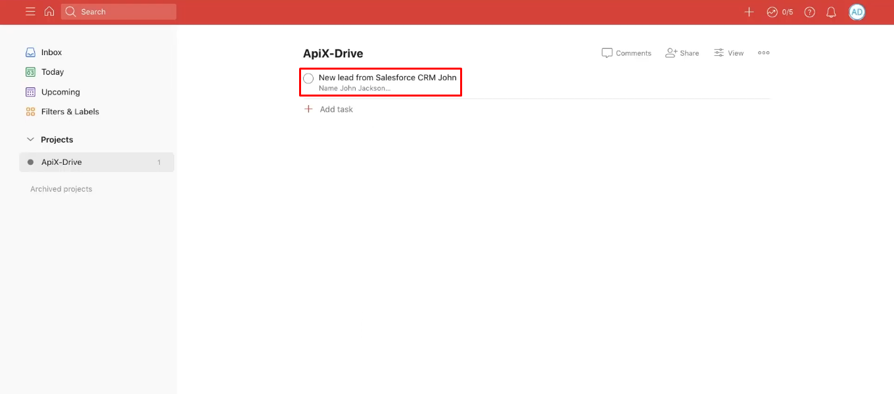
Task: Open quick add with the plus icon
Action: pyautogui.click(x=749, y=11)
